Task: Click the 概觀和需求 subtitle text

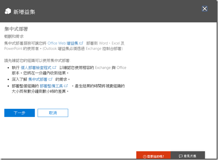Action: click(14, 36)
